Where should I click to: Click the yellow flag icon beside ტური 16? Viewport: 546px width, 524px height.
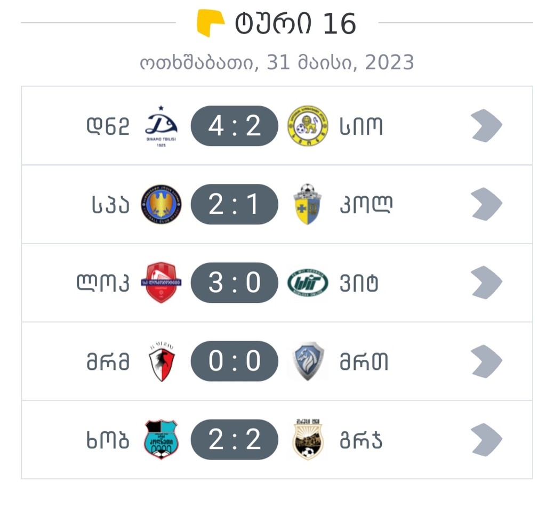click(x=211, y=23)
